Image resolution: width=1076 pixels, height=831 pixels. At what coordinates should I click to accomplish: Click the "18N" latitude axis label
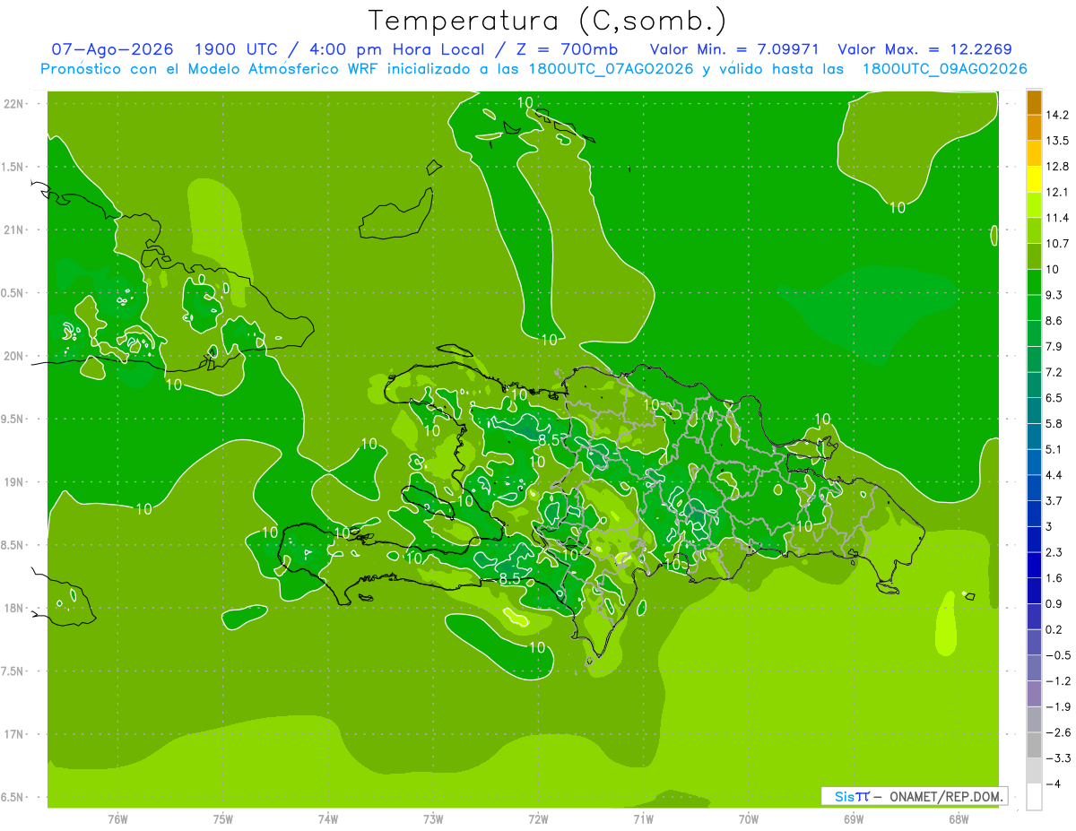[x=14, y=609]
